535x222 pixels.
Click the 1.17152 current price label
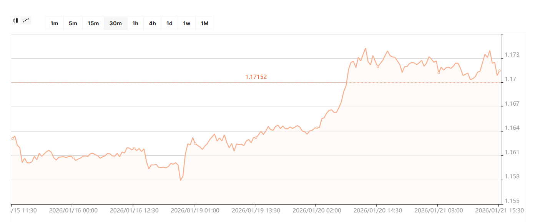click(x=256, y=77)
